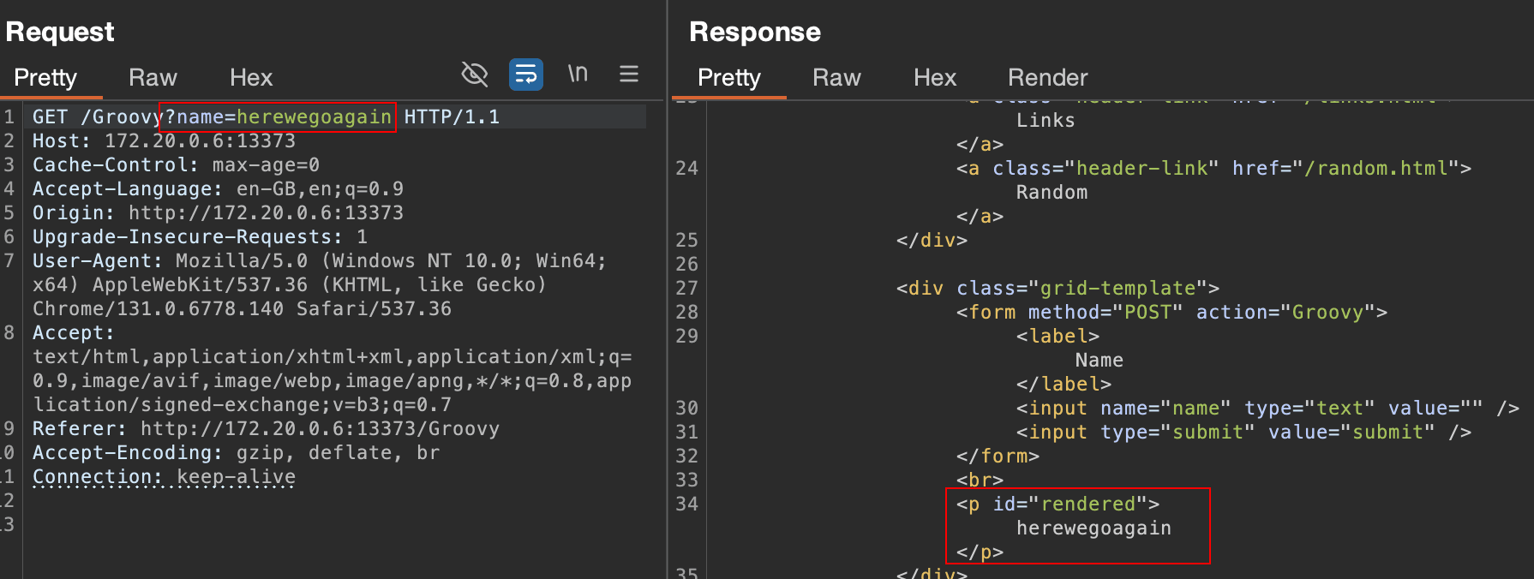This screenshot has height=579, width=1534.
Task: Open the Response Render tab
Action: pos(1047,78)
